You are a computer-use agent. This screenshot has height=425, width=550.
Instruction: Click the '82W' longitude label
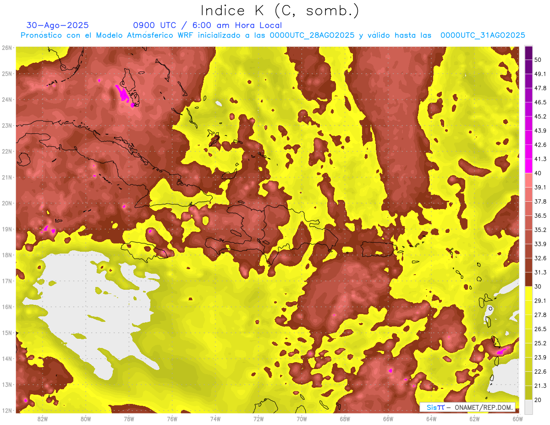(x=43, y=419)
